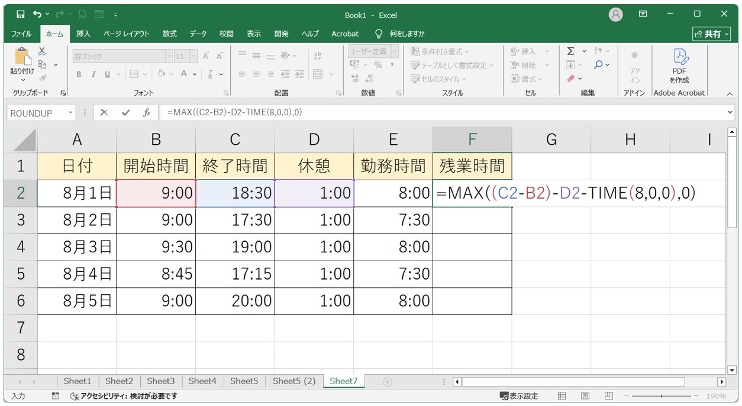The width and height of the screenshot is (742, 406).
Task: Click cell containing 18:30
Action: [235, 193]
